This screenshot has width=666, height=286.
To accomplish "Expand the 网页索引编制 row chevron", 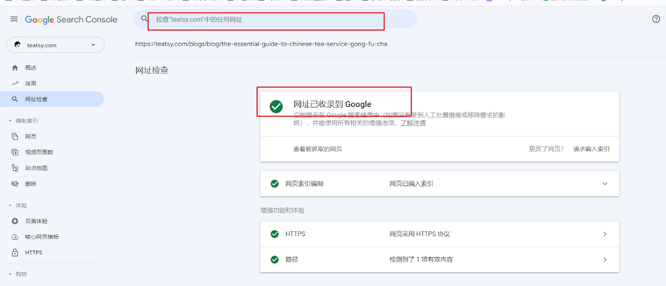I will [605, 184].
